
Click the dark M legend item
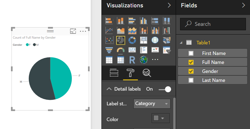coord(36,45)
